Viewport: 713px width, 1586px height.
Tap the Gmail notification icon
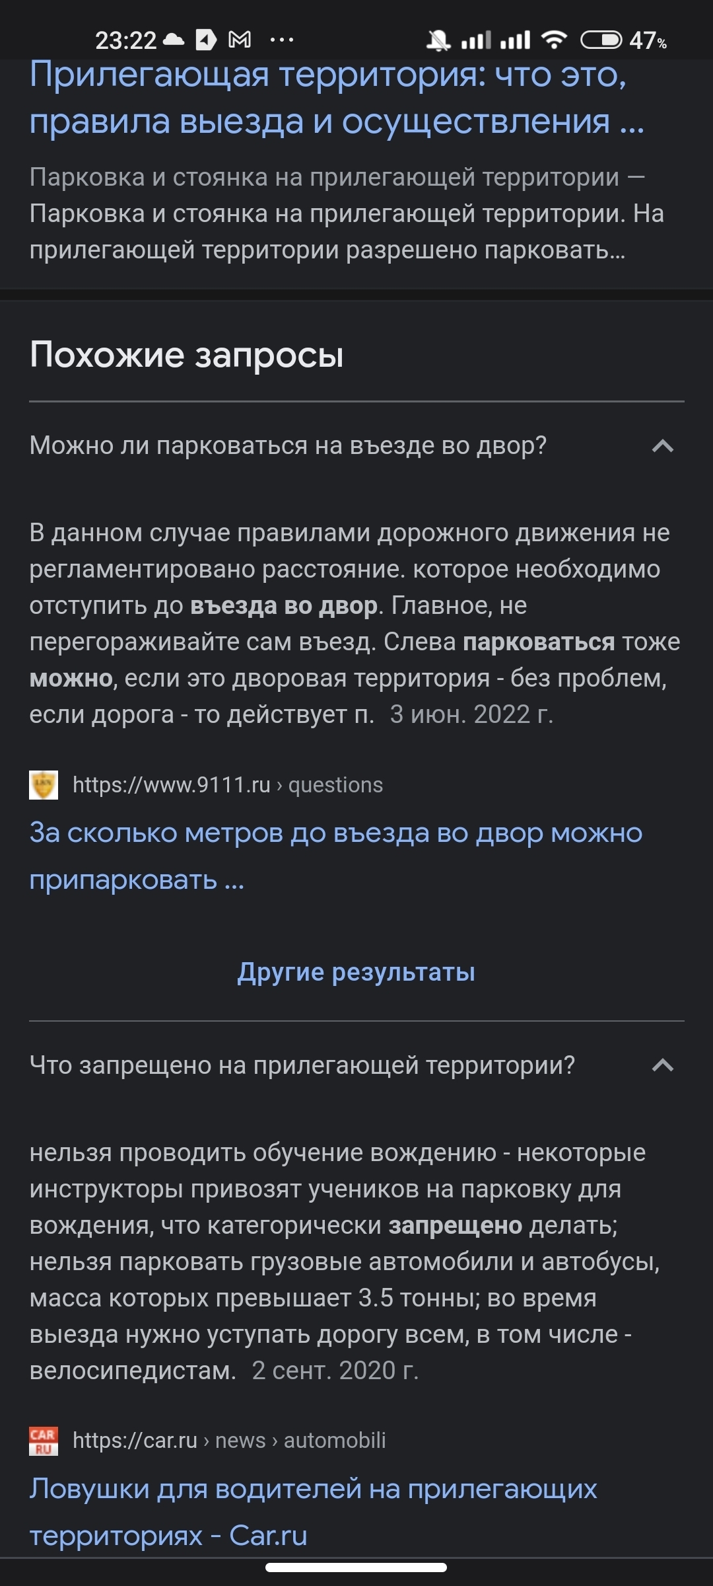(240, 40)
